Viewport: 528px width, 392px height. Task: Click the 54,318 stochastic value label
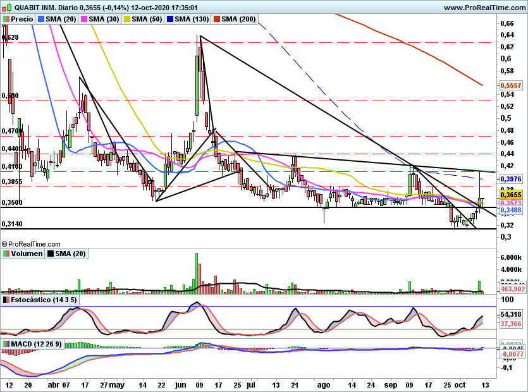coord(511,314)
